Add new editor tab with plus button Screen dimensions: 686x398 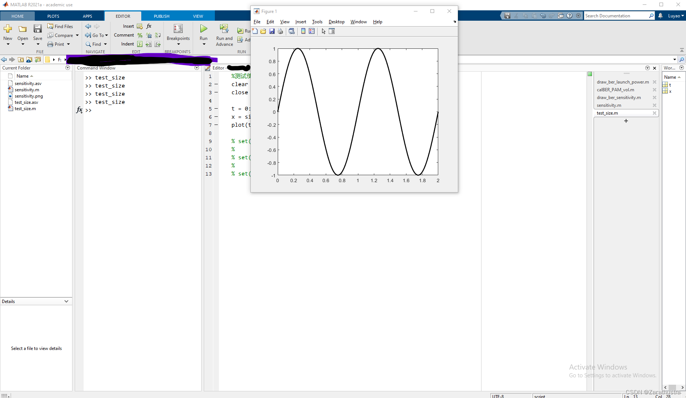coord(626,121)
